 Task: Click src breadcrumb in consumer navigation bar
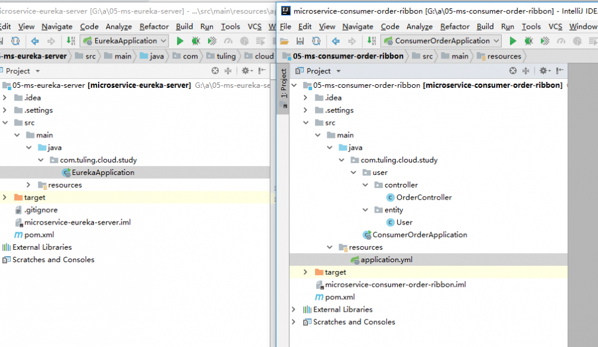click(423, 56)
